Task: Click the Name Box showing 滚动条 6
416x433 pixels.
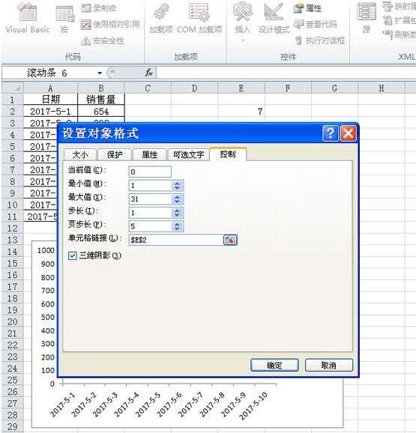Action: [49, 73]
